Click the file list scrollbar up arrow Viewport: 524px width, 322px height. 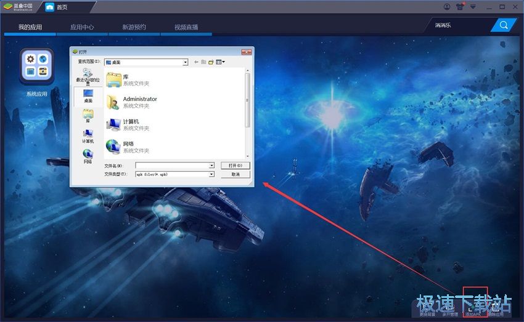247,70
